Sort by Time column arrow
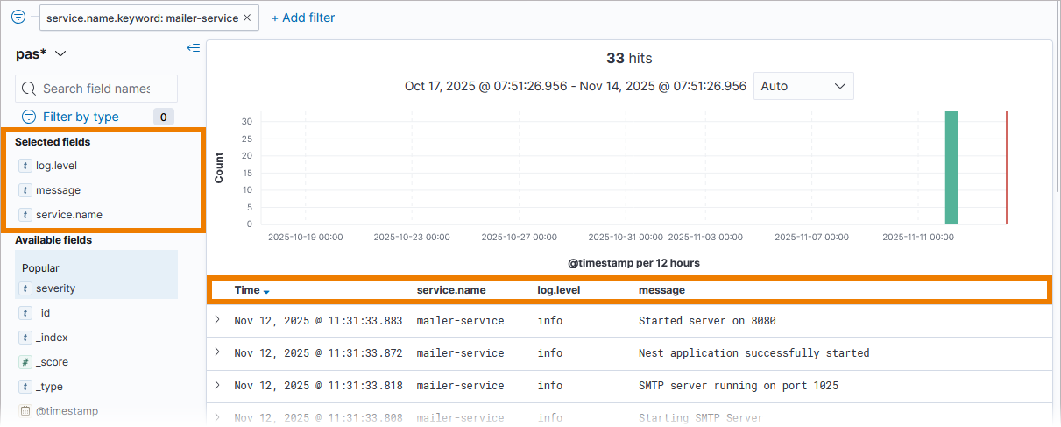This screenshot has height=427, width=1061. 266,291
